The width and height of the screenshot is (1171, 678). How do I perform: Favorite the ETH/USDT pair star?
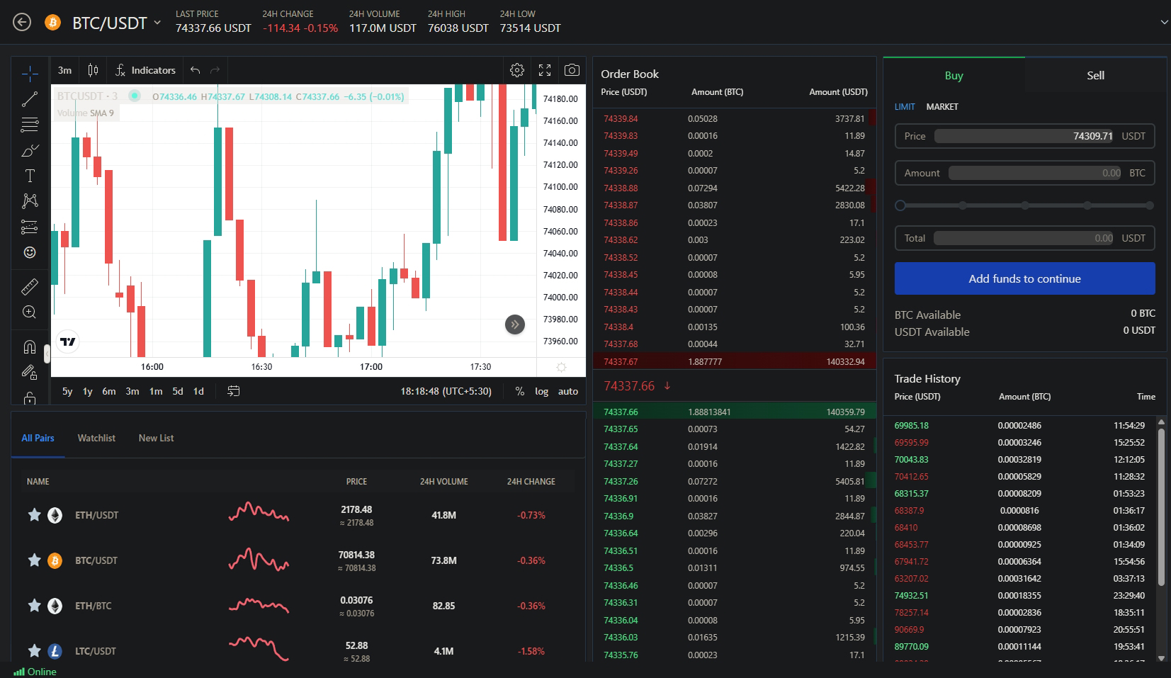pyautogui.click(x=34, y=515)
